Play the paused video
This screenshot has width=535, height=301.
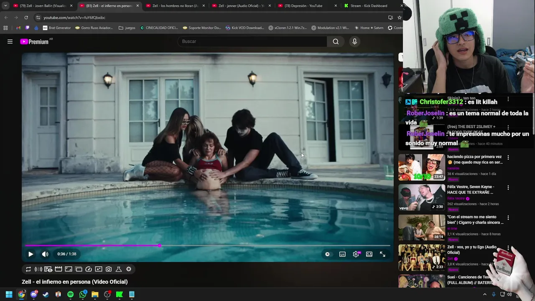pyautogui.click(x=31, y=254)
